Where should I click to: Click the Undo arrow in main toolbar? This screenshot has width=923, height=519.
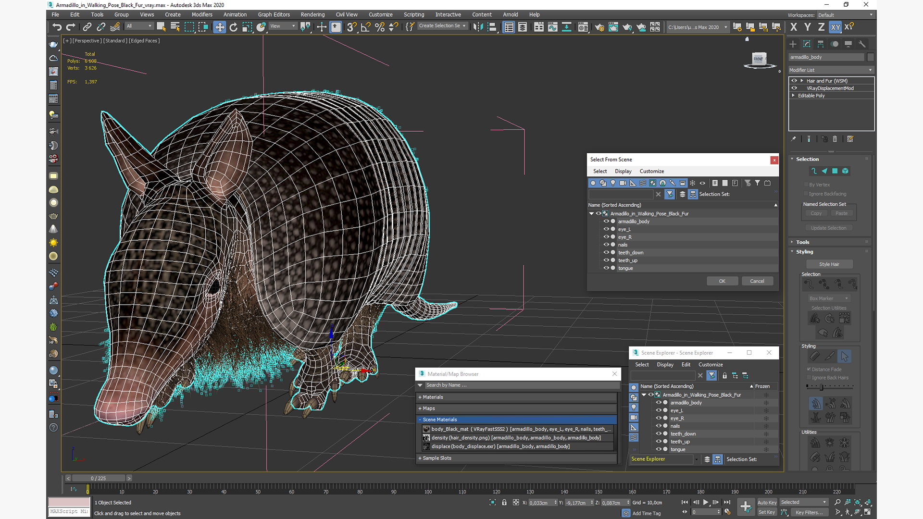[57, 27]
